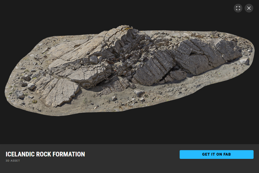Image resolution: width=259 pixels, height=173 pixels.
Task: Click the Icelandic rock formation 3D preview
Action: (x=129, y=71)
